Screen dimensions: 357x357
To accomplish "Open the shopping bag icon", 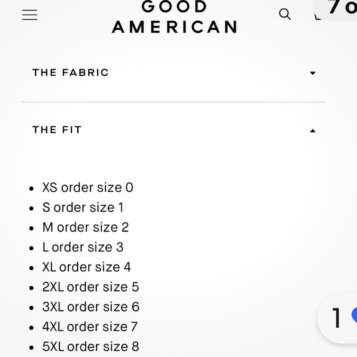I will (318, 16).
